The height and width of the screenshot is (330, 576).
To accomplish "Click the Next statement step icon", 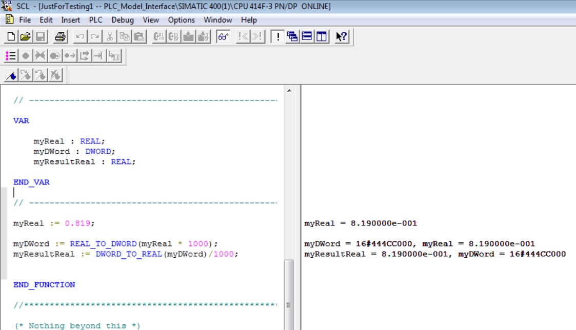I will click(85, 56).
